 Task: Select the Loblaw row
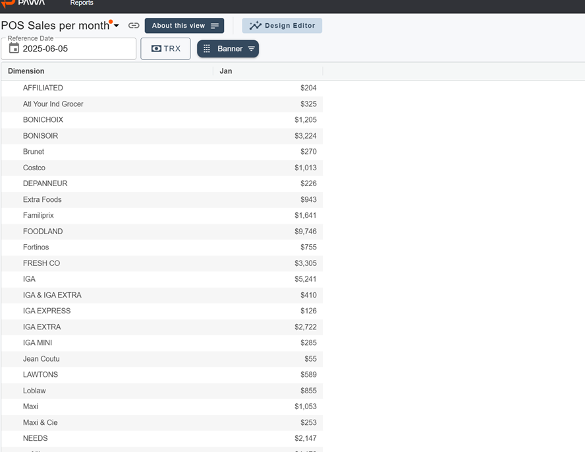click(x=162, y=391)
